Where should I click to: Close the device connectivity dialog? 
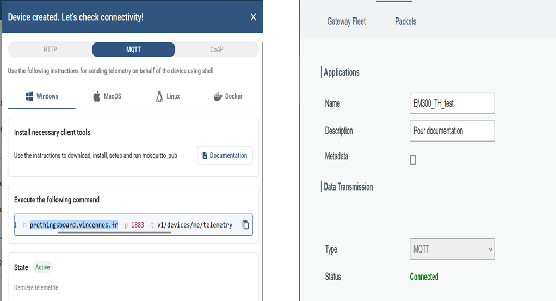[x=253, y=17]
